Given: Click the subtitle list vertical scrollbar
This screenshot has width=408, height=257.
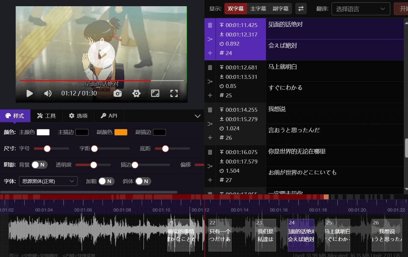Looking at the screenshot, I should pyautogui.click(x=406, y=148).
